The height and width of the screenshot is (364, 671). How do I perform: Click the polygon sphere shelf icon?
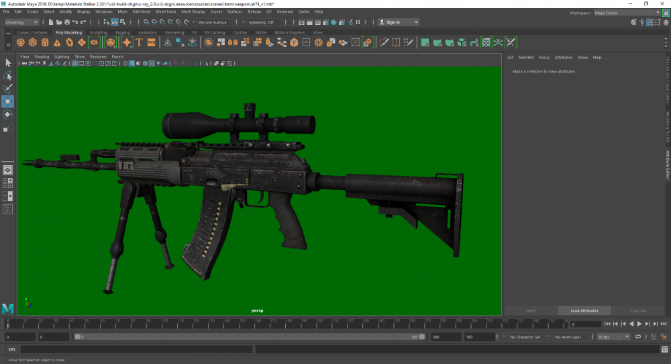coord(21,42)
